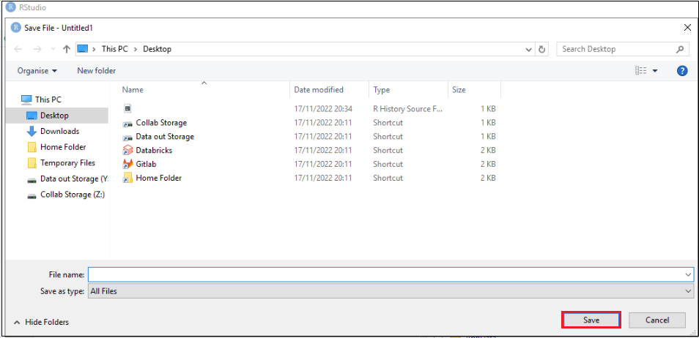
Task: Click the 17/11/2022 20:34 date cell
Action: click(x=323, y=109)
